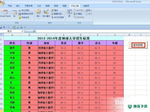Switch to the Add-Ins (加载项) tab
This screenshot has height=112, width=150.
[86, 6]
